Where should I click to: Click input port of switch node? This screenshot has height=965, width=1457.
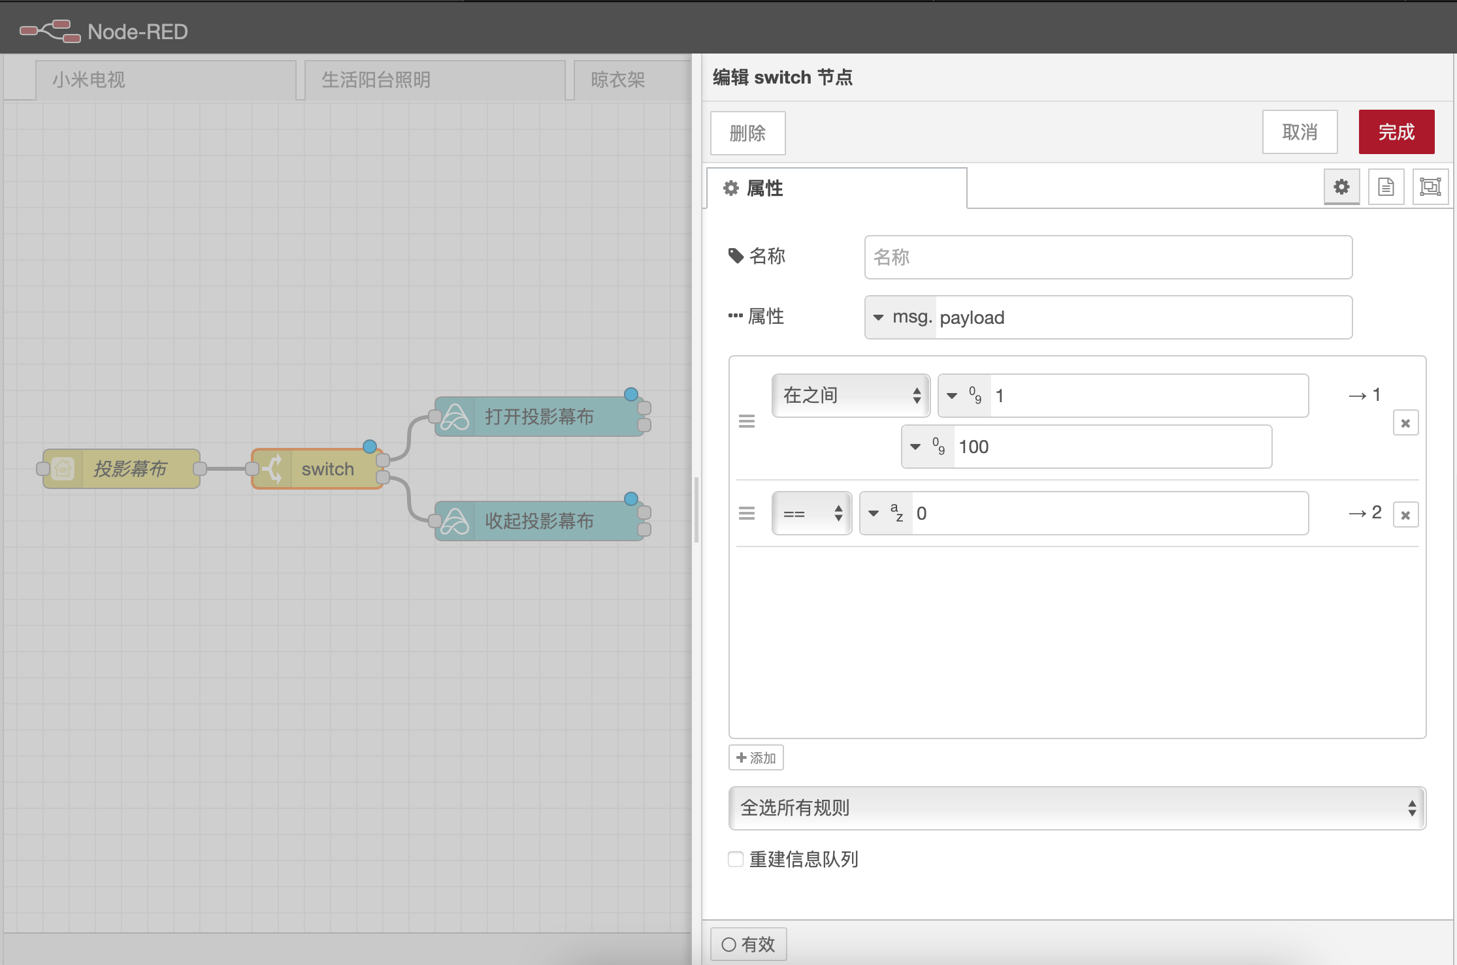pyautogui.click(x=252, y=469)
